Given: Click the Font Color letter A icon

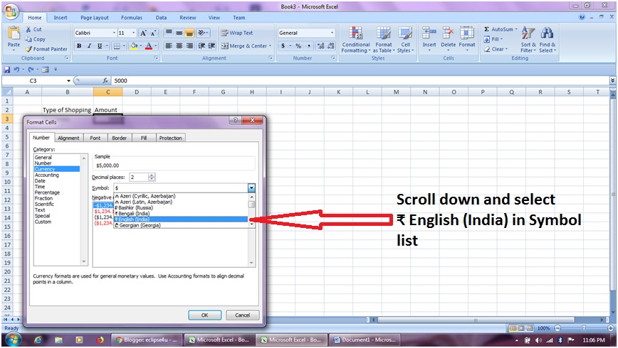Looking at the screenshot, I should coord(149,46).
